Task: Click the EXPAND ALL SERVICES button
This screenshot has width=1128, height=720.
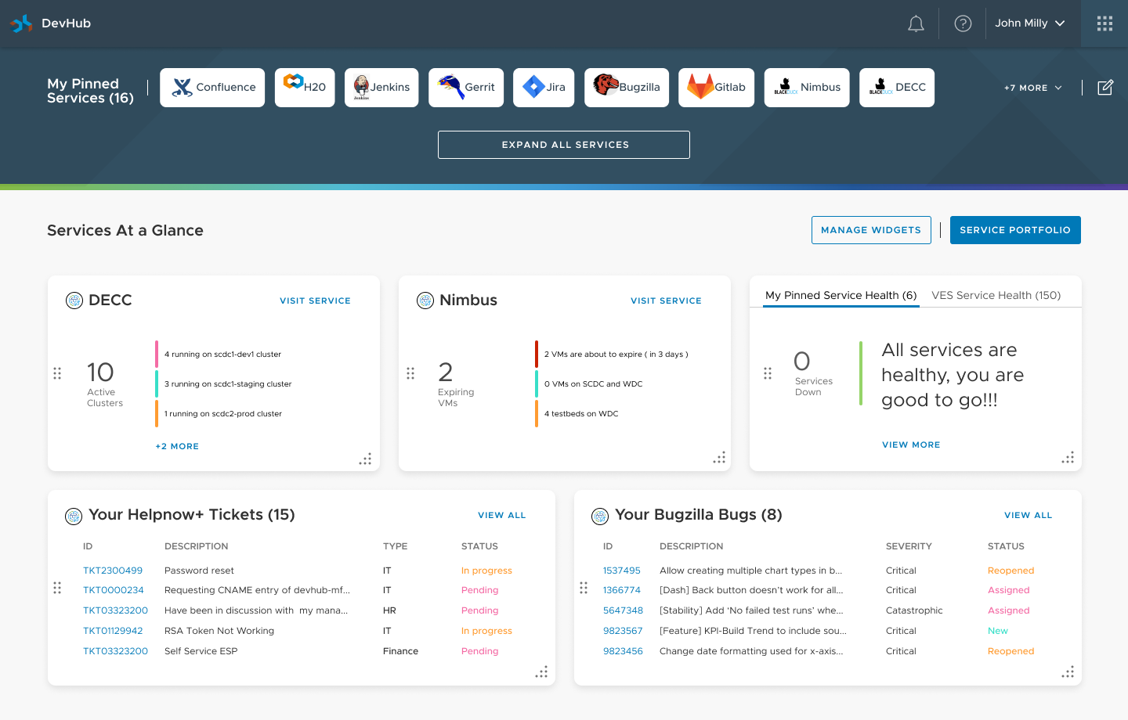Action: pyautogui.click(x=563, y=144)
